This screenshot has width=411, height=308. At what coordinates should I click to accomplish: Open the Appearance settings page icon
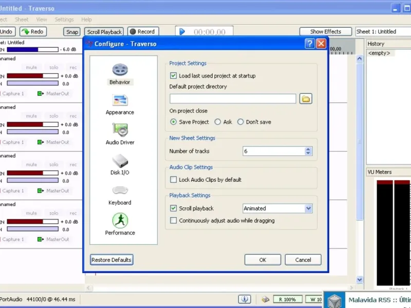coord(120,100)
